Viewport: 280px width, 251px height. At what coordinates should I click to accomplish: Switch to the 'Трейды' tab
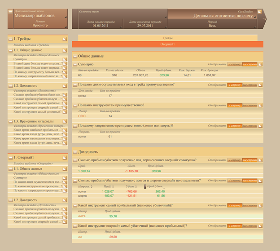[168, 38]
